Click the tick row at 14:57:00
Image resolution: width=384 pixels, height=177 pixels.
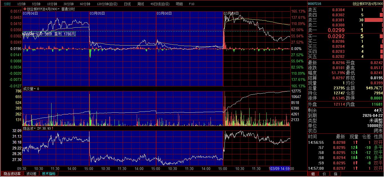345,168
